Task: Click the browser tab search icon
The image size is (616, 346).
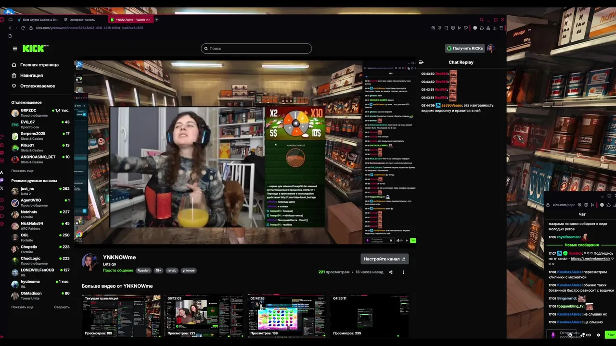Action: click(x=481, y=20)
